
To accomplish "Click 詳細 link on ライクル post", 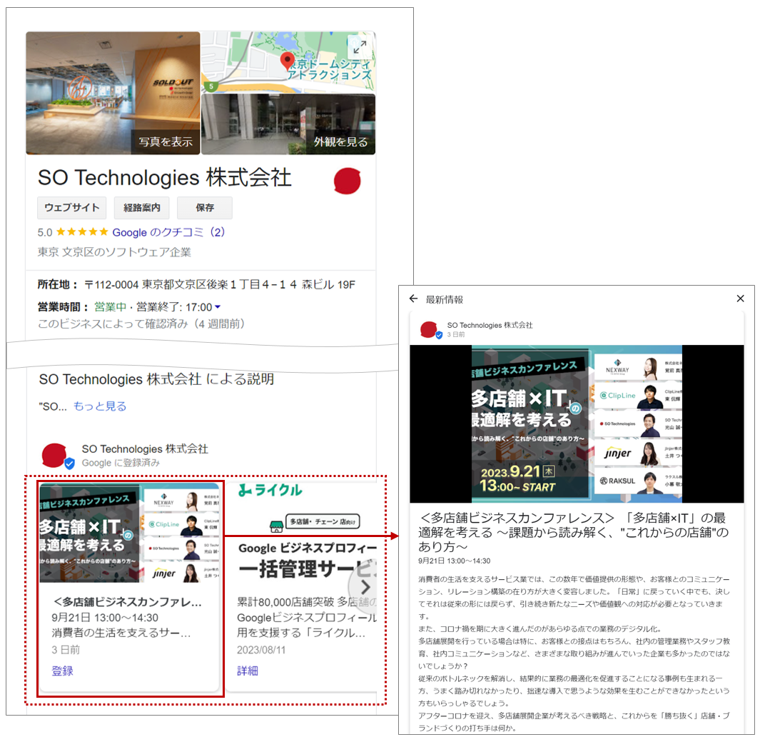I will coord(248,671).
